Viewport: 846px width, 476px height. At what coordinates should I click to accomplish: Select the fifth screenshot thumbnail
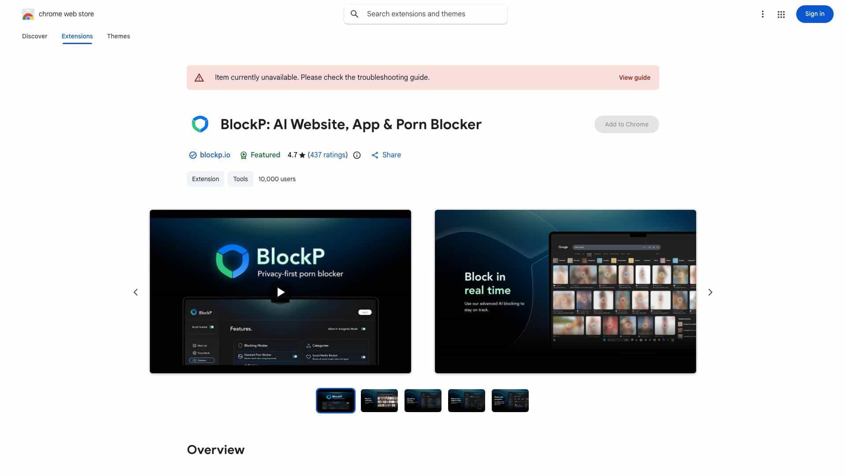pyautogui.click(x=510, y=401)
